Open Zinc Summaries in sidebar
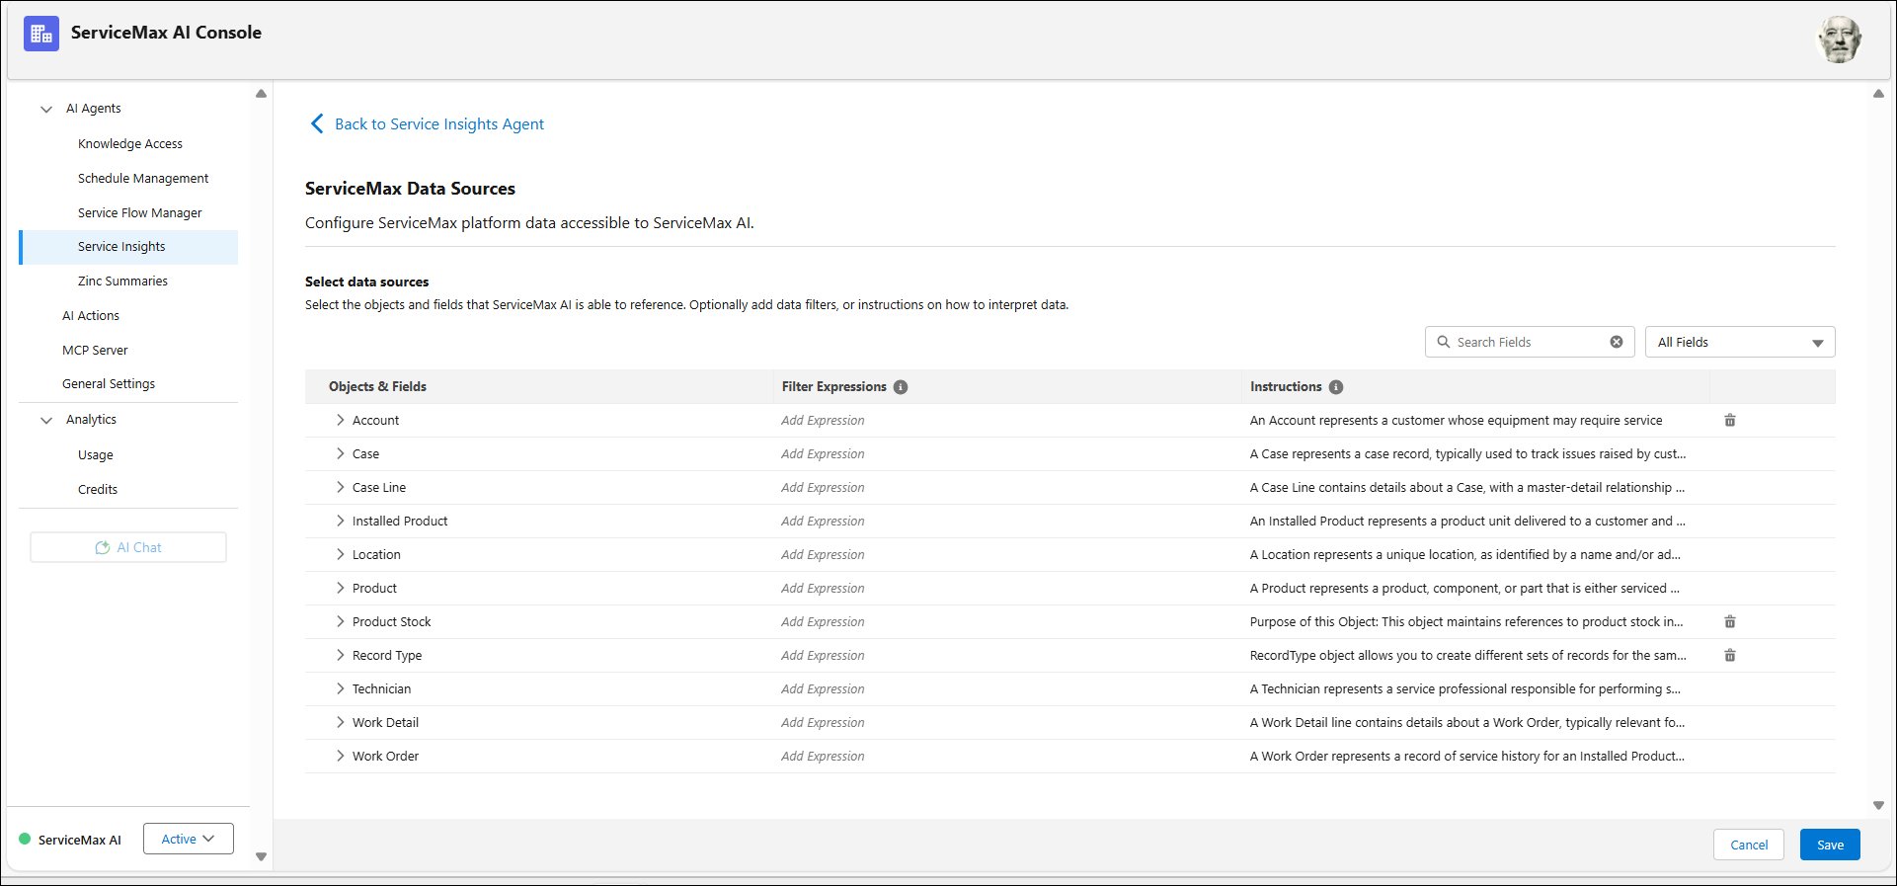The width and height of the screenshot is (1897, 886). point(122,282)
